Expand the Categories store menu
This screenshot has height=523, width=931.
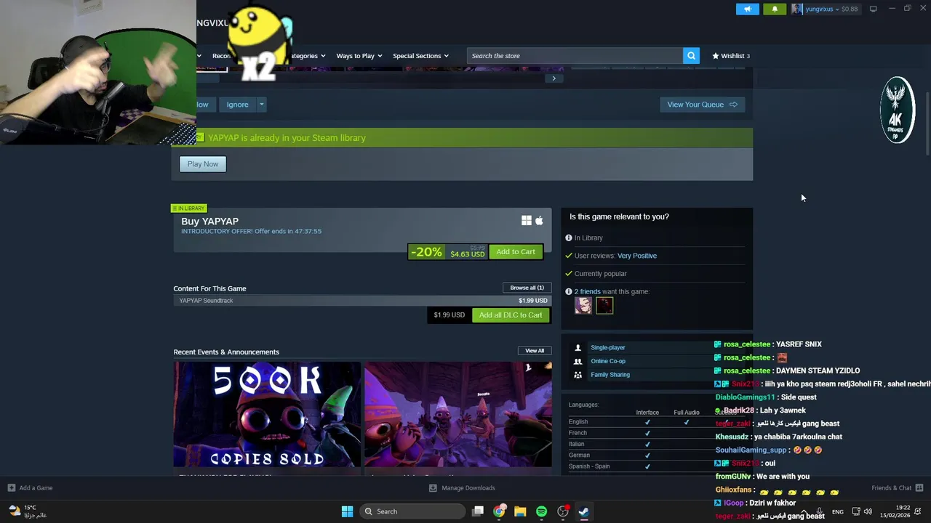pos(307,56)
